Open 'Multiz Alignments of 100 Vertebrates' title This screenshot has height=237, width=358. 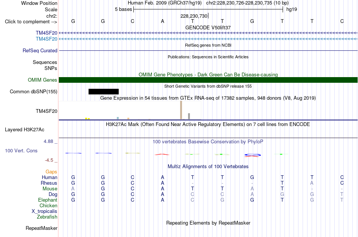coord(208,167)
